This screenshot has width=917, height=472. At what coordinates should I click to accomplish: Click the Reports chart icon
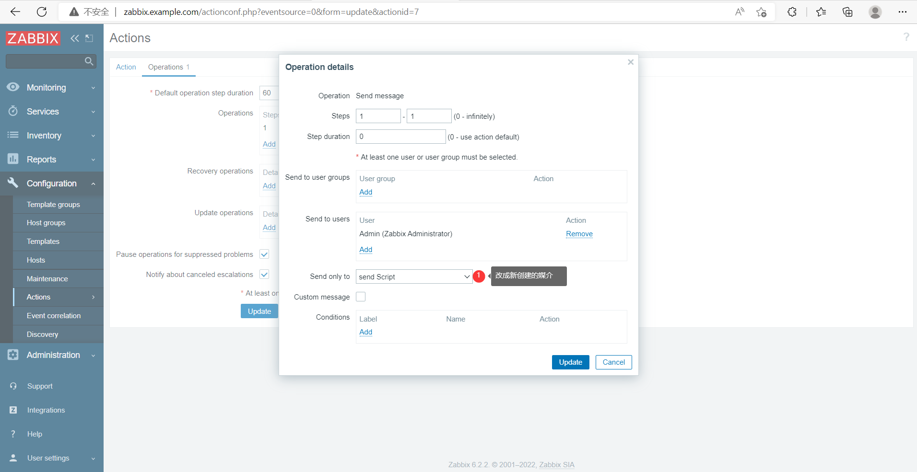(13, 159)
